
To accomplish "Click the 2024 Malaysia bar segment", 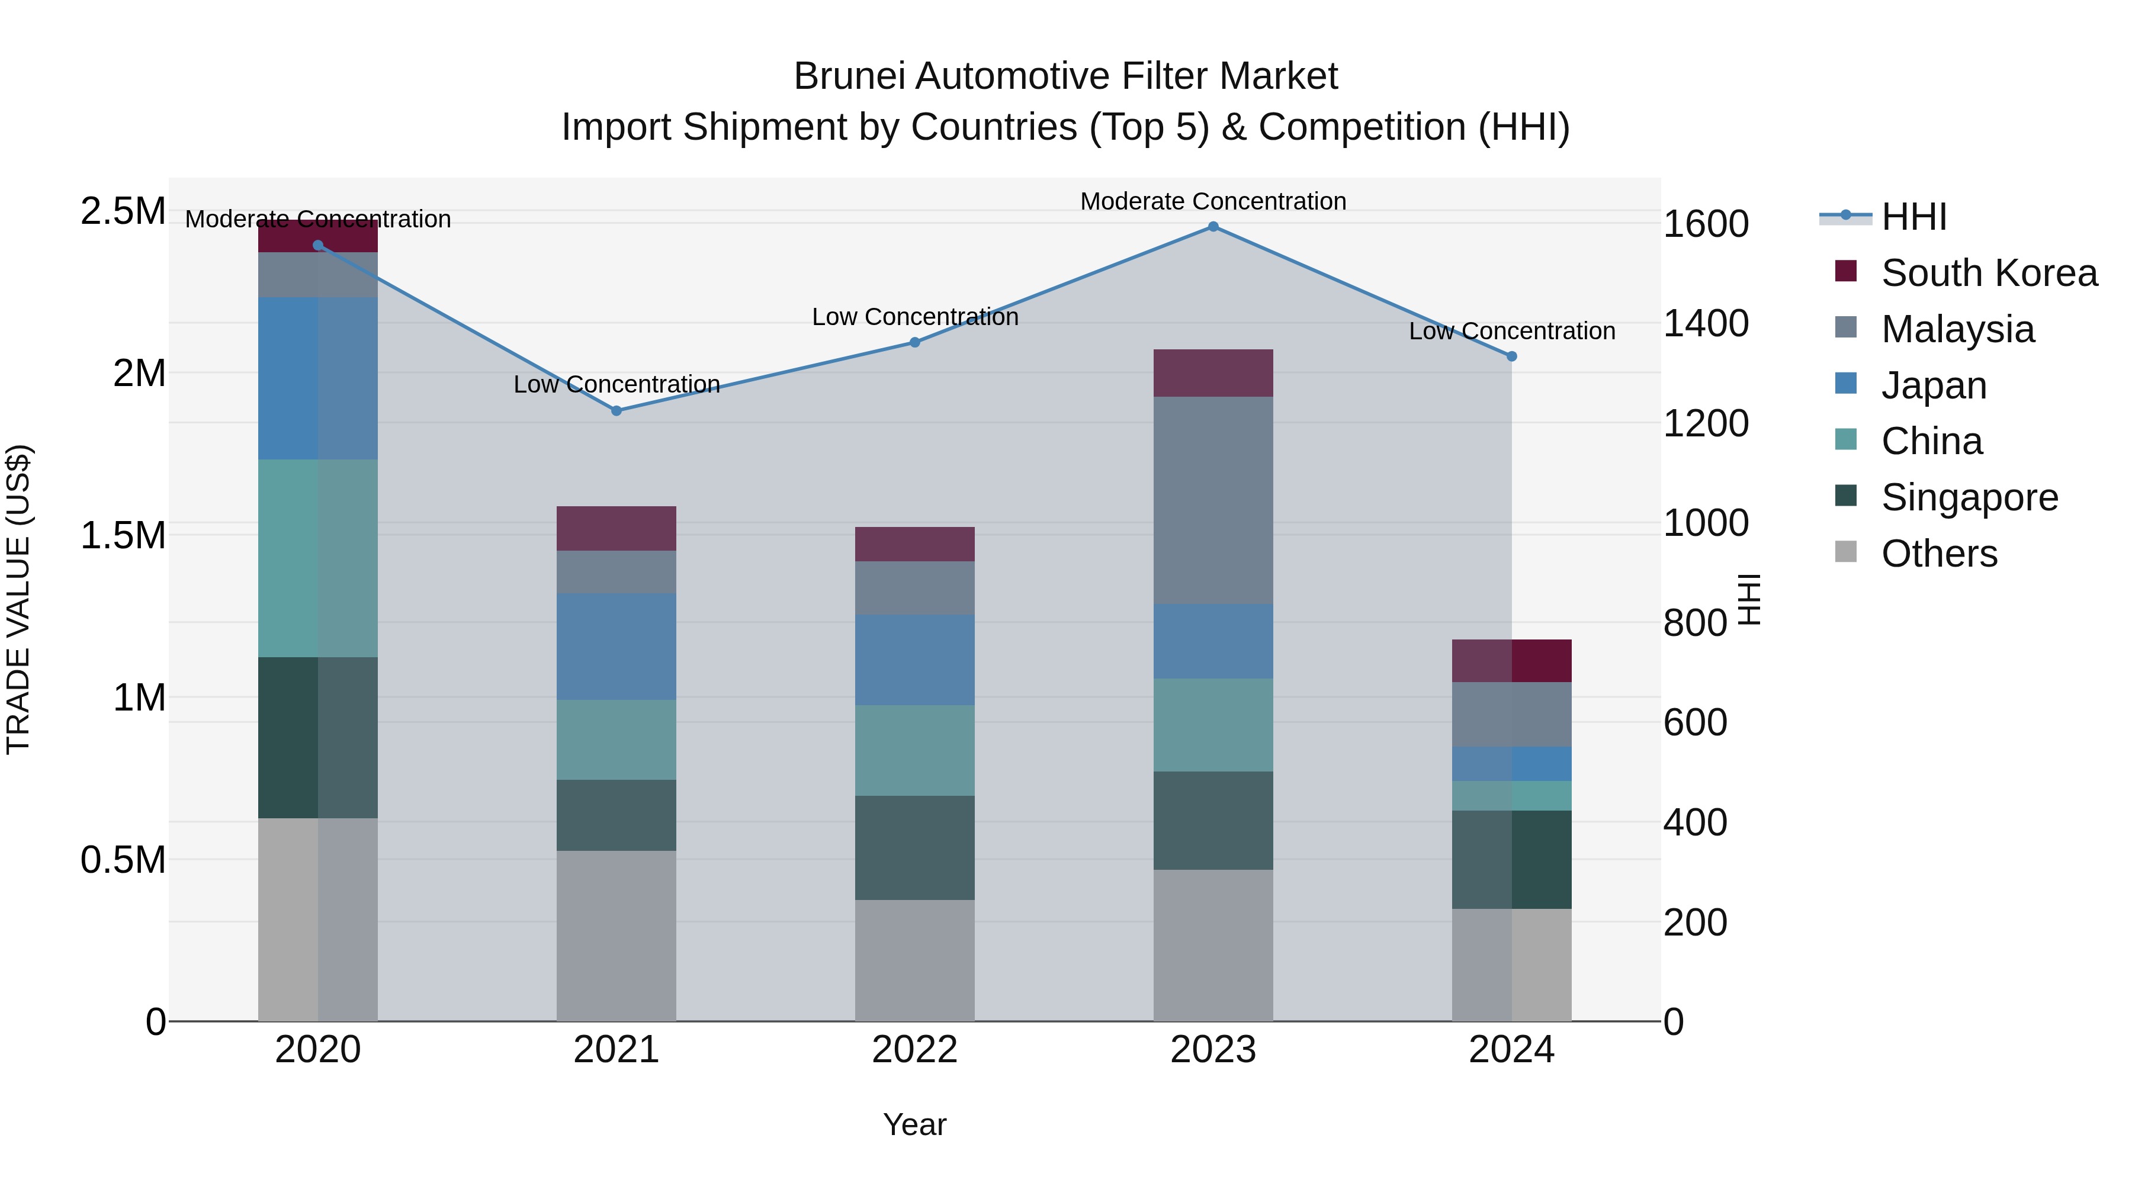I will point(1511,715).
